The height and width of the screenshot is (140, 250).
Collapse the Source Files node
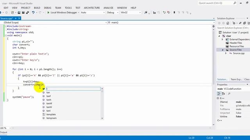pyautogui.click(x=223, y=50)
